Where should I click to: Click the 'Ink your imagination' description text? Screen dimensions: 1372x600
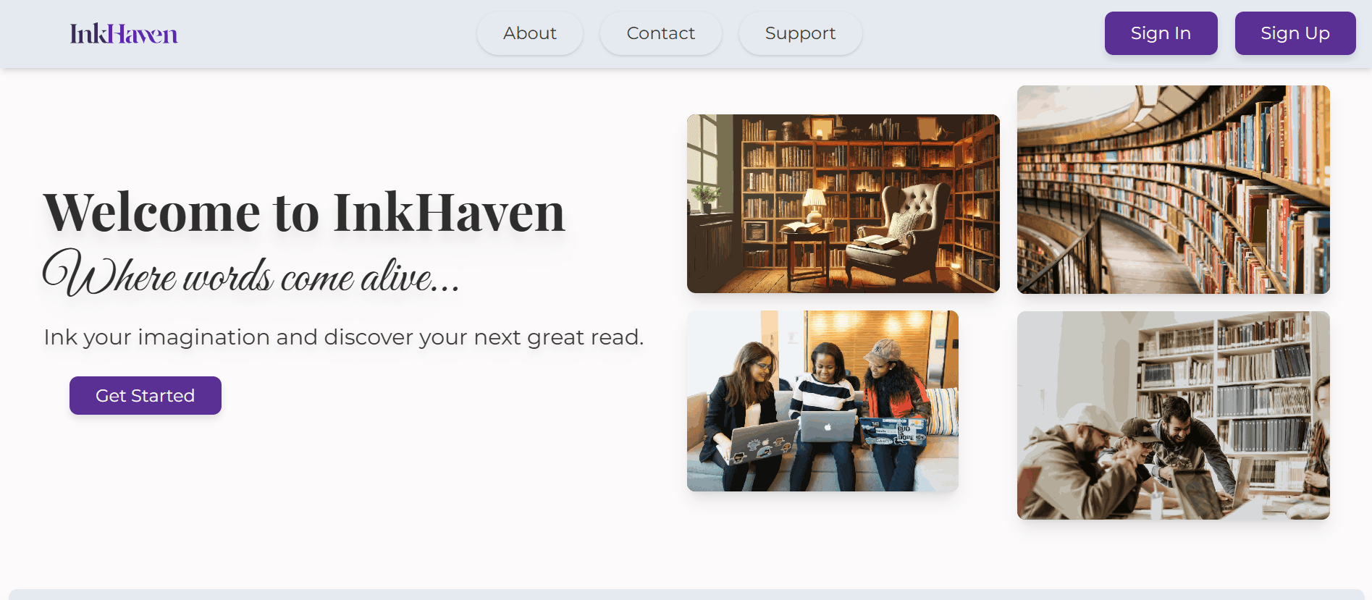[x=344, y=337]
